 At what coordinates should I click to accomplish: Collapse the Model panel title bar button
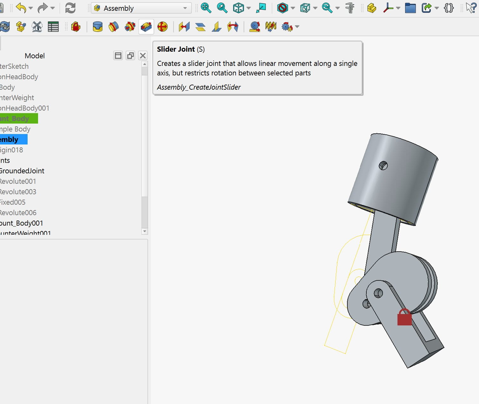tap(118, 56)
